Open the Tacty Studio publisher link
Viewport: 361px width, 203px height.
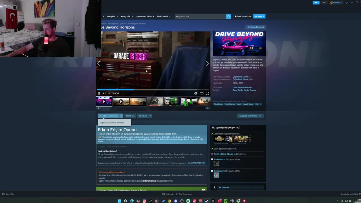click(237, 90)
